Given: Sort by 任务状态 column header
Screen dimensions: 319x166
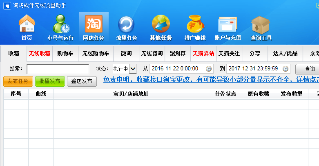Looking at the screenshot, I should [225, 94].
